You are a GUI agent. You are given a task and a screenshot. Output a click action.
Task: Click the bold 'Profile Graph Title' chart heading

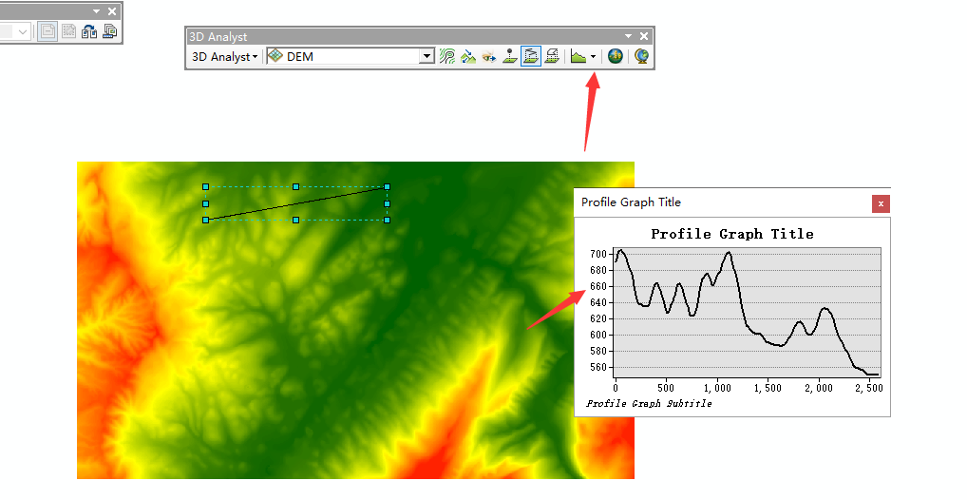(732, 234)
